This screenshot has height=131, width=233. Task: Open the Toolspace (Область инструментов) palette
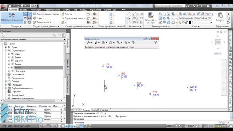click(x=12, y=18)
